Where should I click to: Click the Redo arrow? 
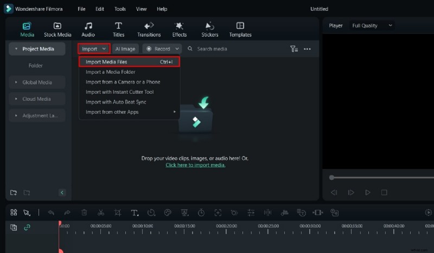pyautogui.click(x=67, y=212)
